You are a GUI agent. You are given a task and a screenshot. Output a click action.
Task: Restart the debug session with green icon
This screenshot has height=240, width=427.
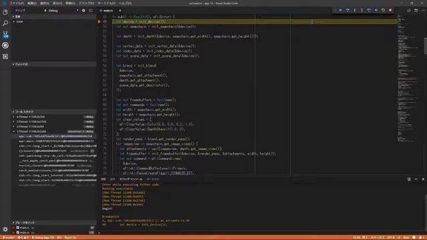click(383, 10)
